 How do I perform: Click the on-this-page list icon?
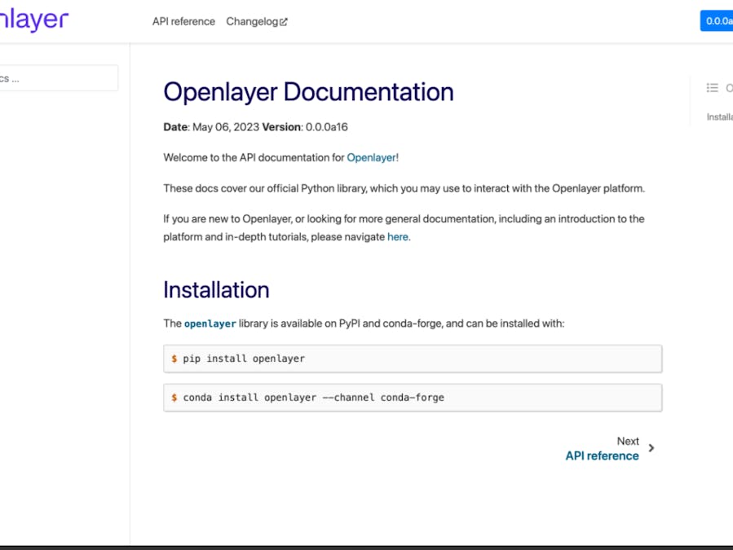(x=712, y=88)
